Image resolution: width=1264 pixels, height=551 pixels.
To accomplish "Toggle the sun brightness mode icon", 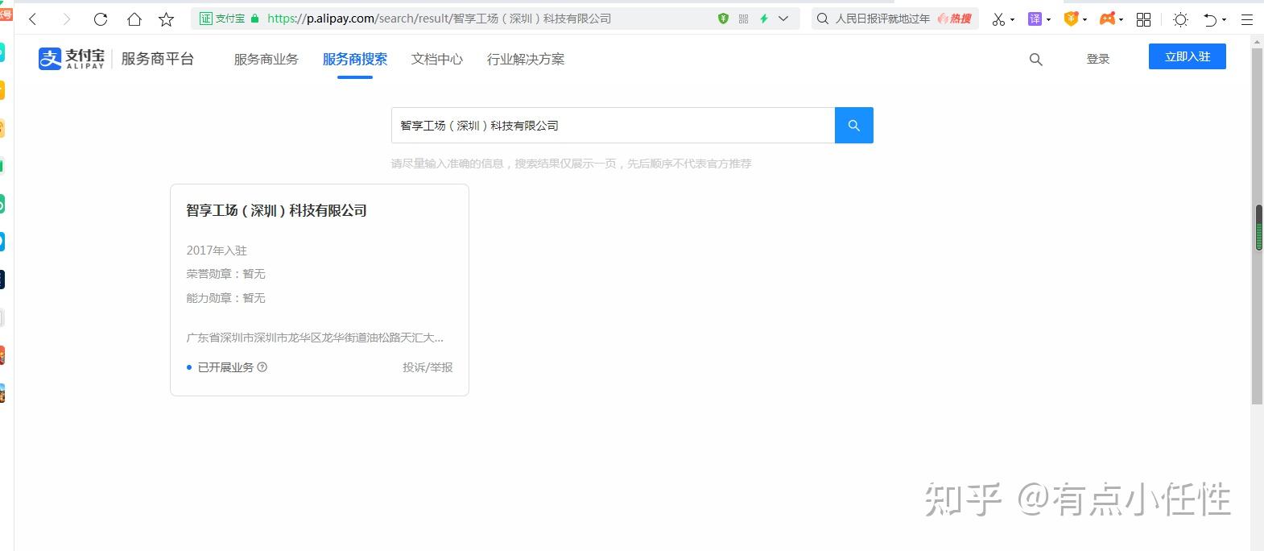I will [x=1180, y=19].
